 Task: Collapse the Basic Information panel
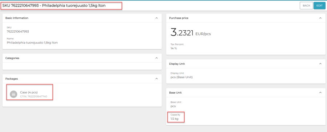(157, 18)
